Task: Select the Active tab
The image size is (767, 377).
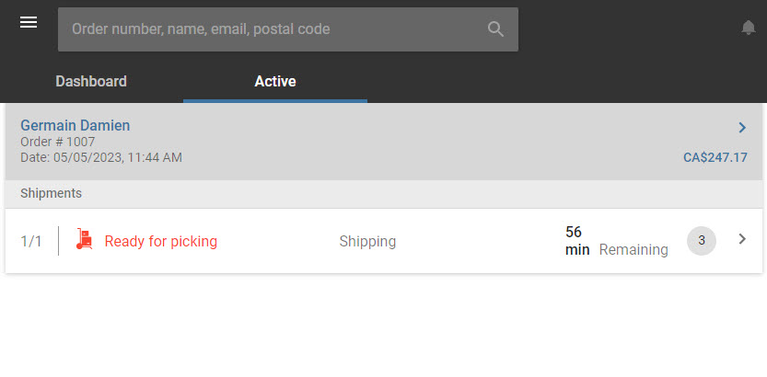Action: click(x=275, y=81)
